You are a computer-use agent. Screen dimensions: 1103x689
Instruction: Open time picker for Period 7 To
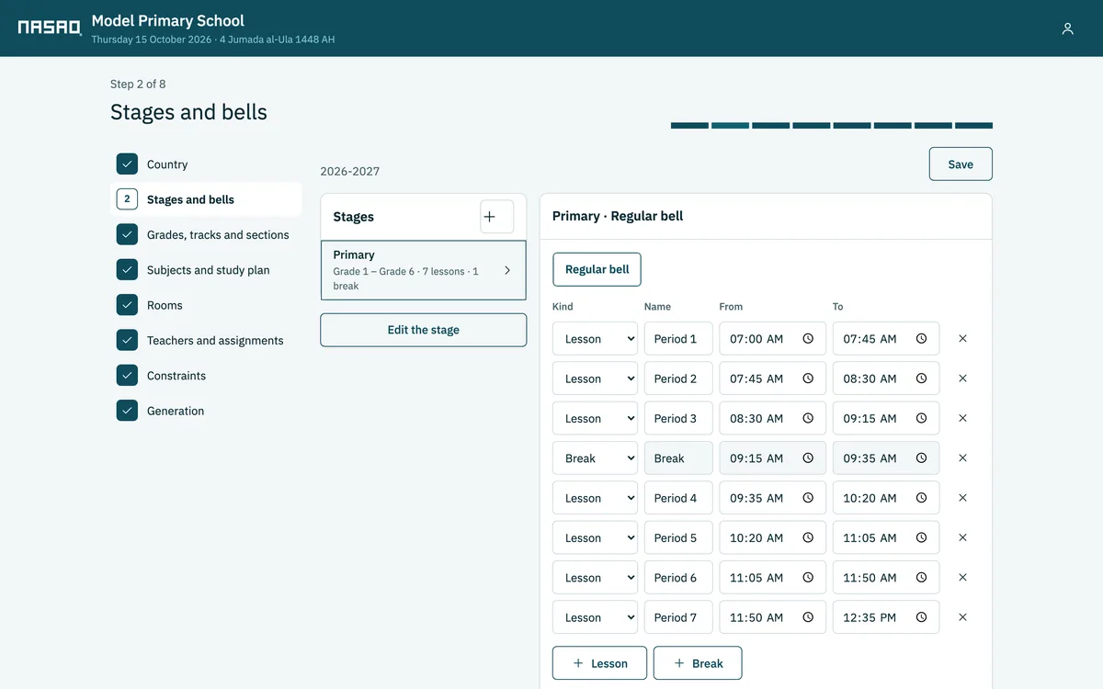click(921, 617)
